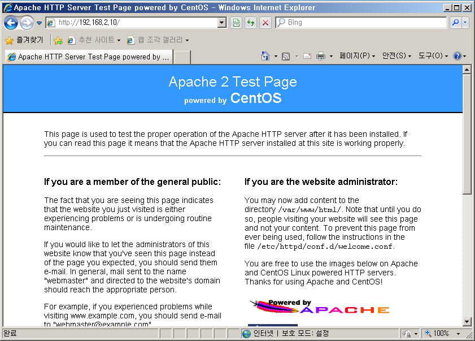The width and height of the screenshot is (475, 341).
Task: Click the RSS feeds icon
Action: click(286, 56)
